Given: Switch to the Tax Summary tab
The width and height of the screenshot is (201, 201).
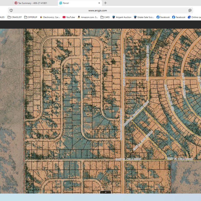Looking at the screenshot, I should coord(31,3).
